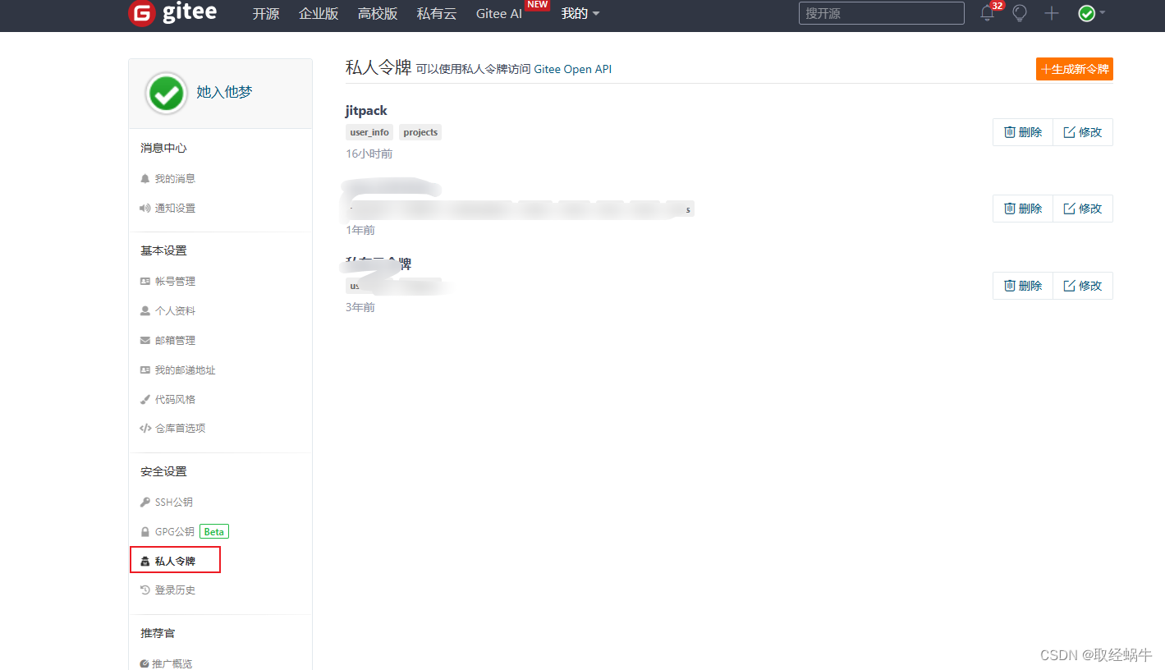Click the envelope icon beside 邮箱管理
The height and width of the screenshot is (670, 1165).
click(145, 340)
